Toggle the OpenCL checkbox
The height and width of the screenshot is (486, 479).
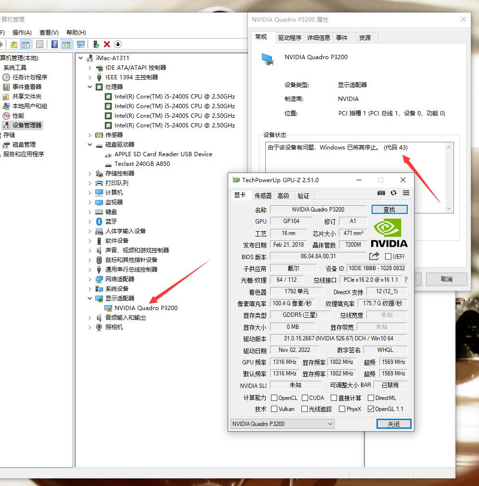pyautogui.click(x=274, y=398)
